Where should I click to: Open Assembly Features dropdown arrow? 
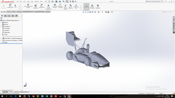pos(55,9)
